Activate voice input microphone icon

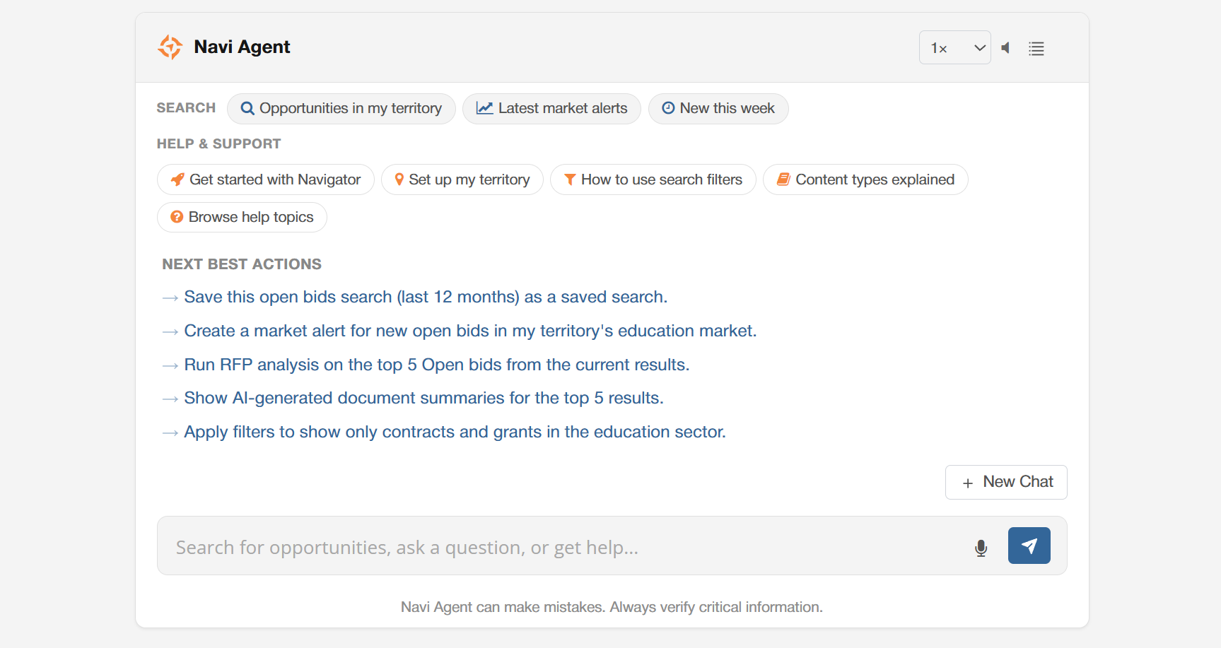[x=981, y=548]
